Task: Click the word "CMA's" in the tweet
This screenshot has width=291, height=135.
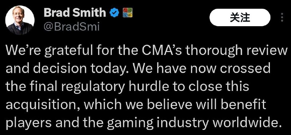Action: click(163, 51)
